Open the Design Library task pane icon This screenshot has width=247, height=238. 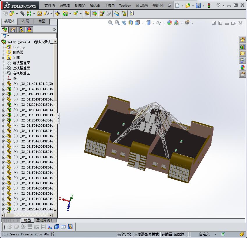[242, 46]
